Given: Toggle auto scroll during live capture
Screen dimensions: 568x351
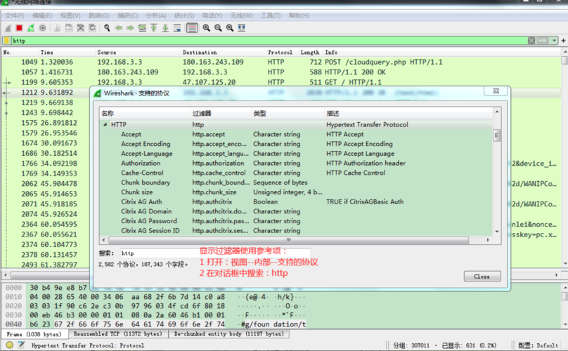Looking at the screenshot, I should [x=177, y=28].
